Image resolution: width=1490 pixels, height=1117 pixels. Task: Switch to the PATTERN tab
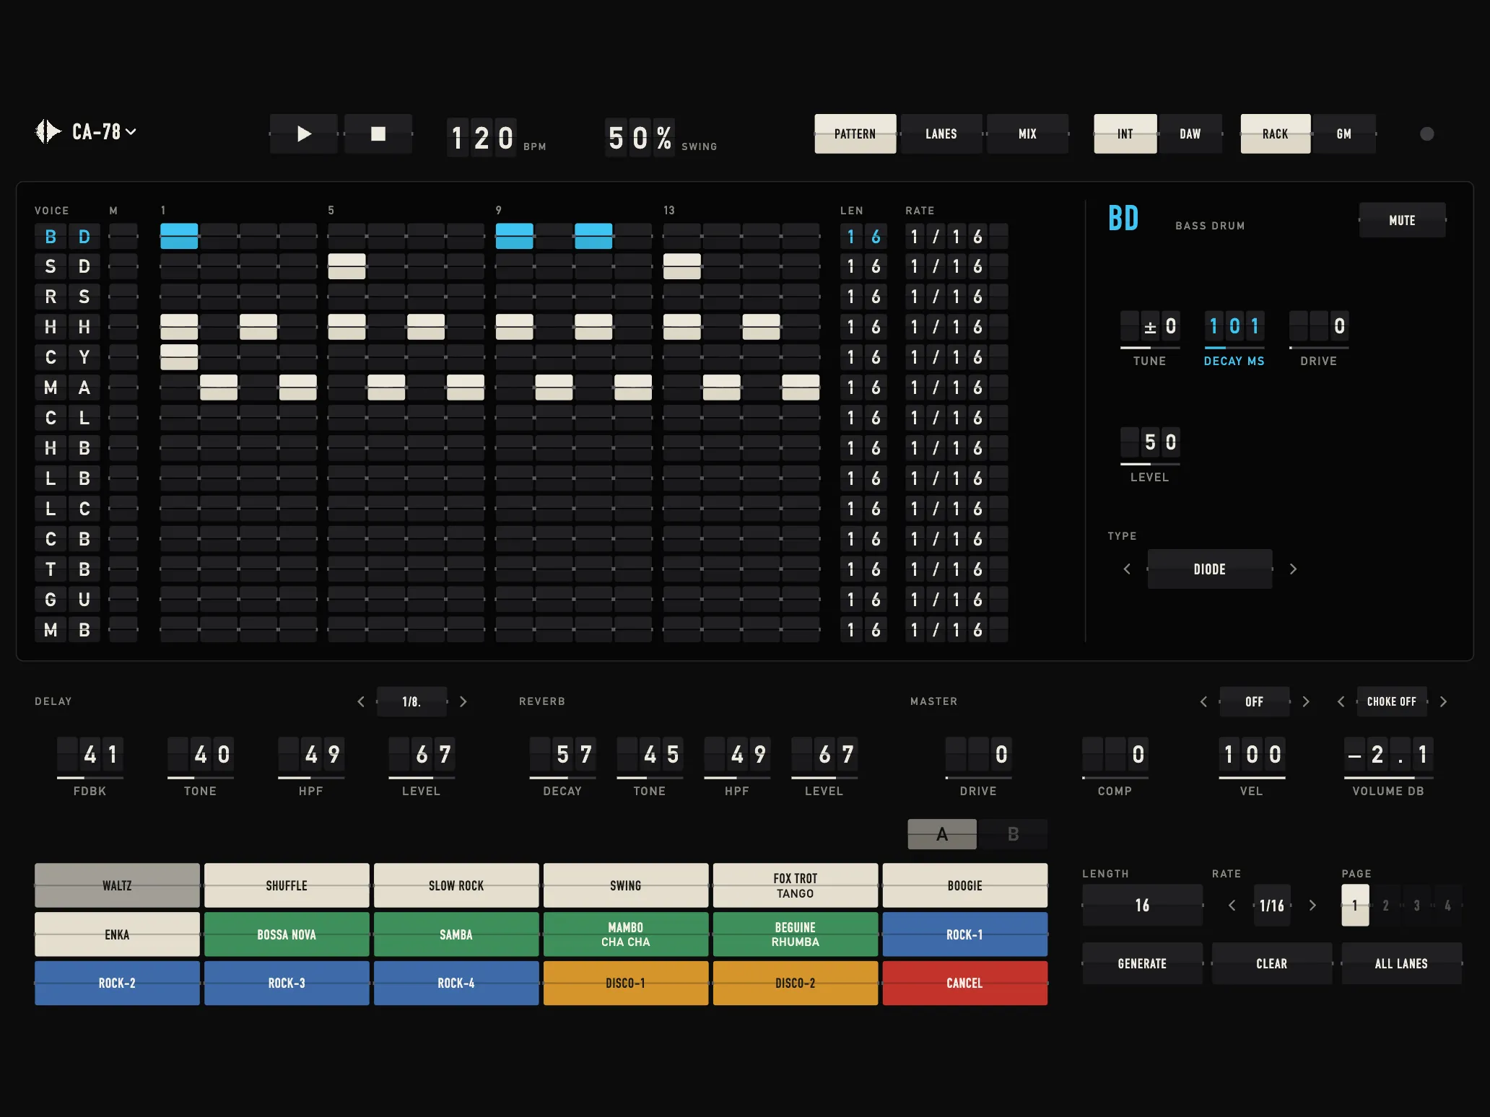pos(855,133)
